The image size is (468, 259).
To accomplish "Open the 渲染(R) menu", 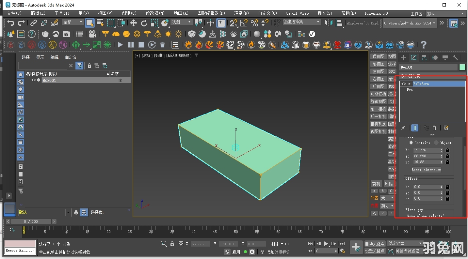I will [240, 13].
